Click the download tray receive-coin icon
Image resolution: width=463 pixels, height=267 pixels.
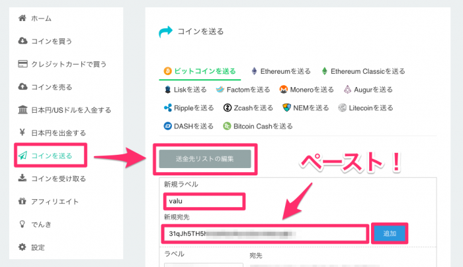click(x=22, y=178)
